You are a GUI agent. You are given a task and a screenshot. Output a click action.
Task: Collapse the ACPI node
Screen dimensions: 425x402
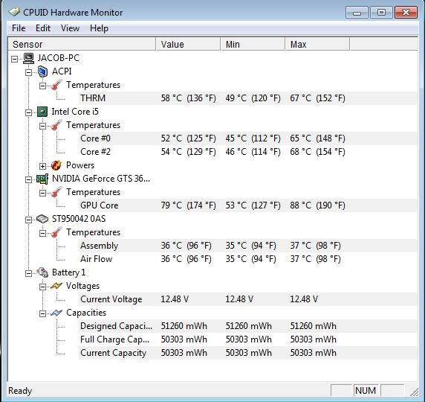pyautogui.click(x=28, y=72)
